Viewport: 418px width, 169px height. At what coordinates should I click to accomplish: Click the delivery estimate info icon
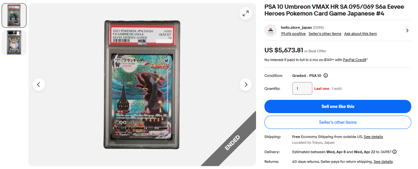(x=394, y=152)
